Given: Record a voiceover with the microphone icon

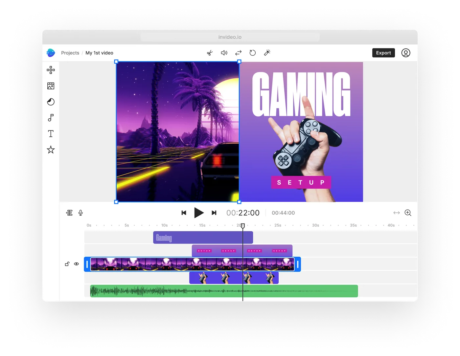Looking at the screenshot, I should [x=80, y=212].
